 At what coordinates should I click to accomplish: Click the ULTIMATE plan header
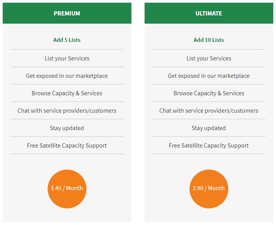pyautogui.click(x=209, y=13)
